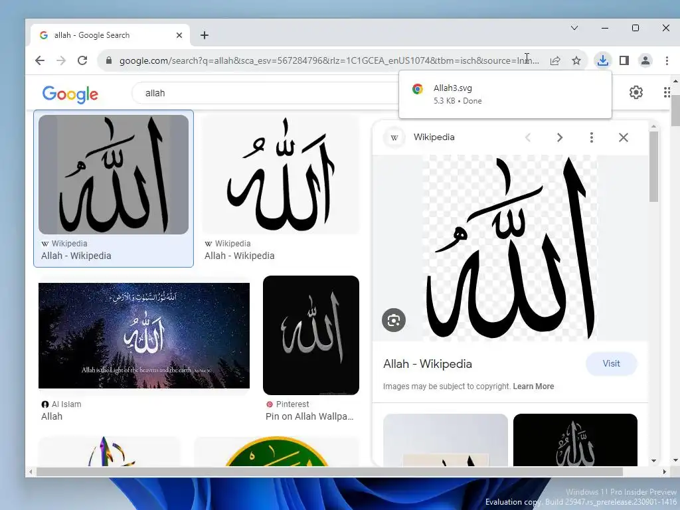Search image with Google Lens icon
Image resolution: width=680 pixels, height=510 pixels.
click(394, 320)
